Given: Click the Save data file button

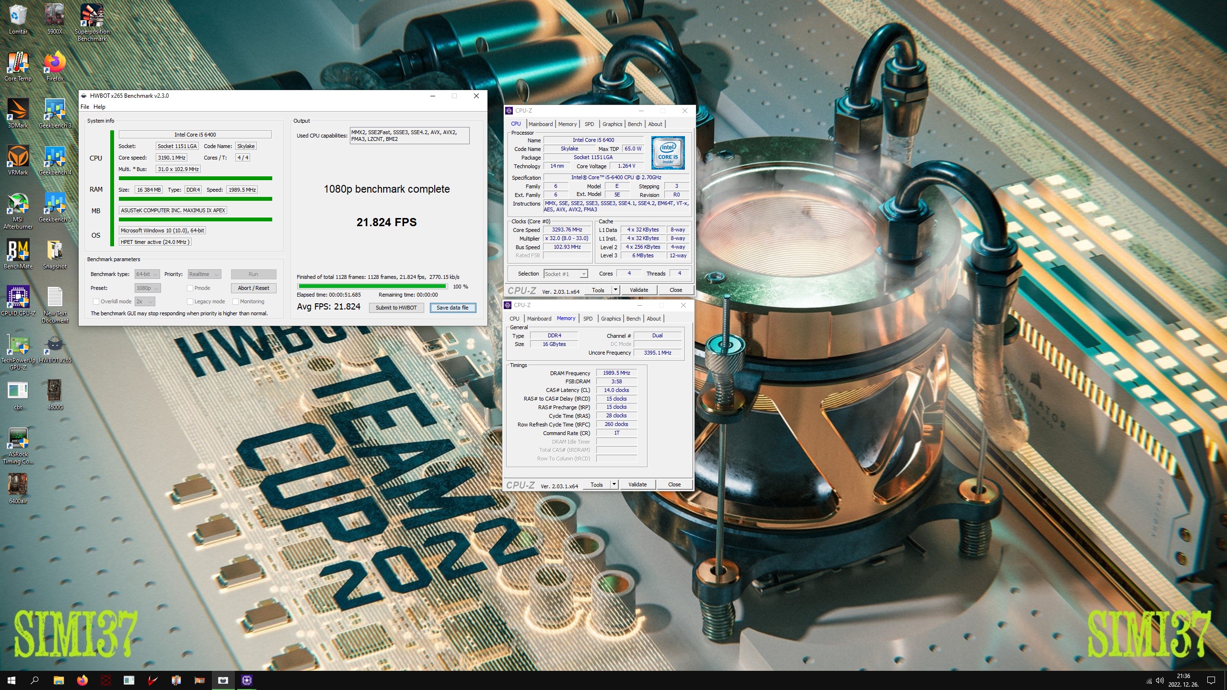Looking at the screenshot, I should tap(453, 308).
